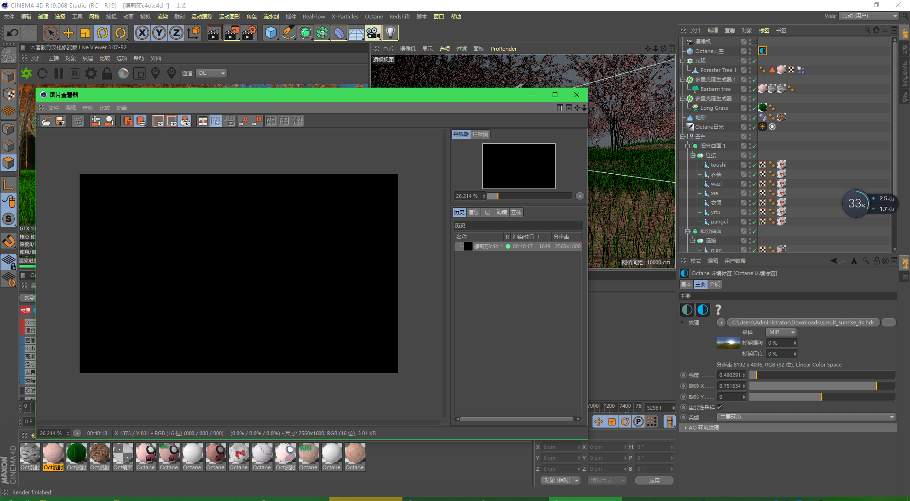910x501 pixels.
Task: Pause the Live Viewer render
Action: tap(59, 73)
